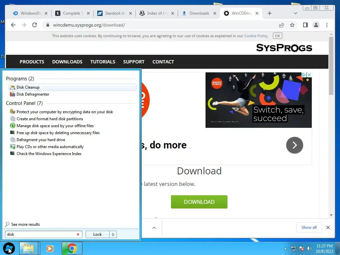Click the Lock button in Start menu

pyautogui.click(x=97, y=234)
